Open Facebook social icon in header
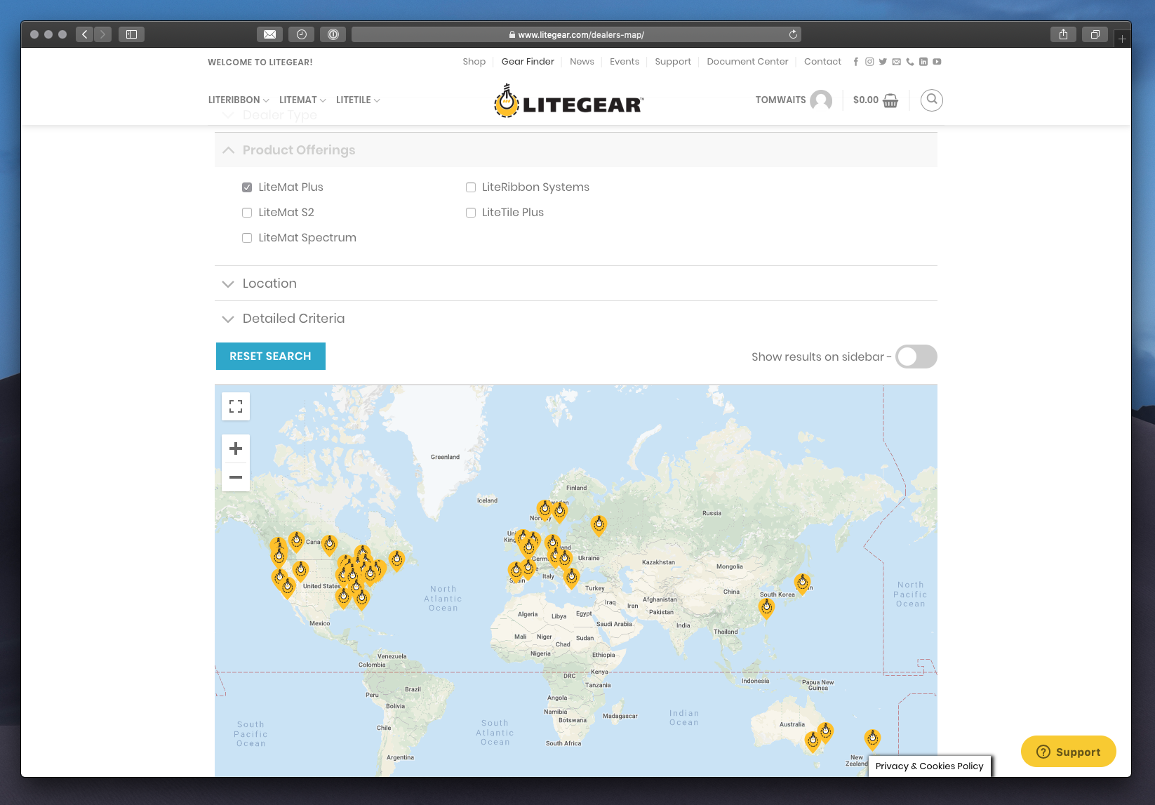The image size is (1155, 805). (855, 62)
